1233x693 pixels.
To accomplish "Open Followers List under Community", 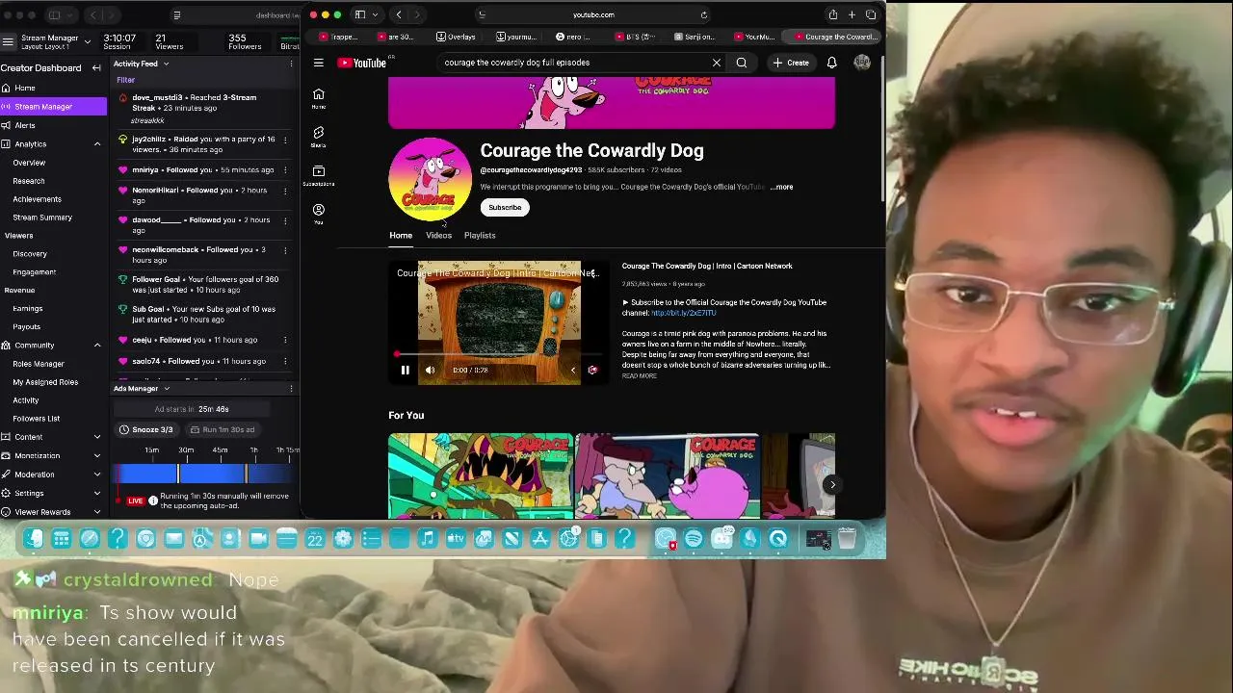I will coord(37,419).
